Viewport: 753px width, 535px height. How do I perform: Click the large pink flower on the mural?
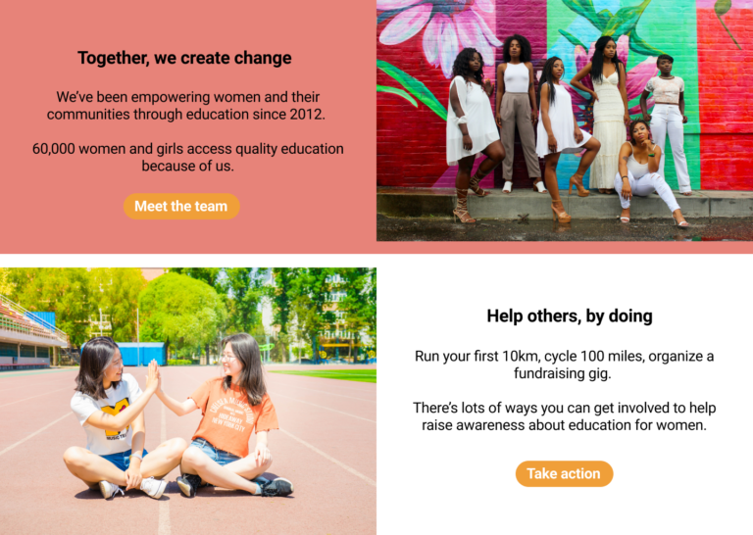click(439, 28)
